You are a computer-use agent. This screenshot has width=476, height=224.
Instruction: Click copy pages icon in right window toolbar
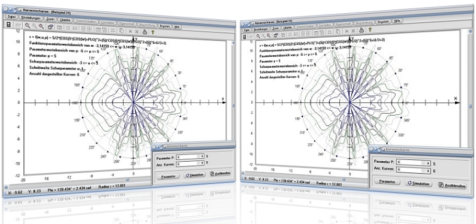tap(338, 32)
